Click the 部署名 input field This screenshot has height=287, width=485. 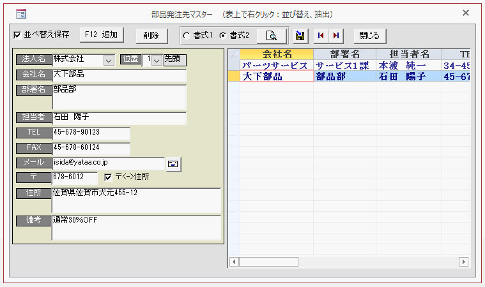tap(119, 97)
